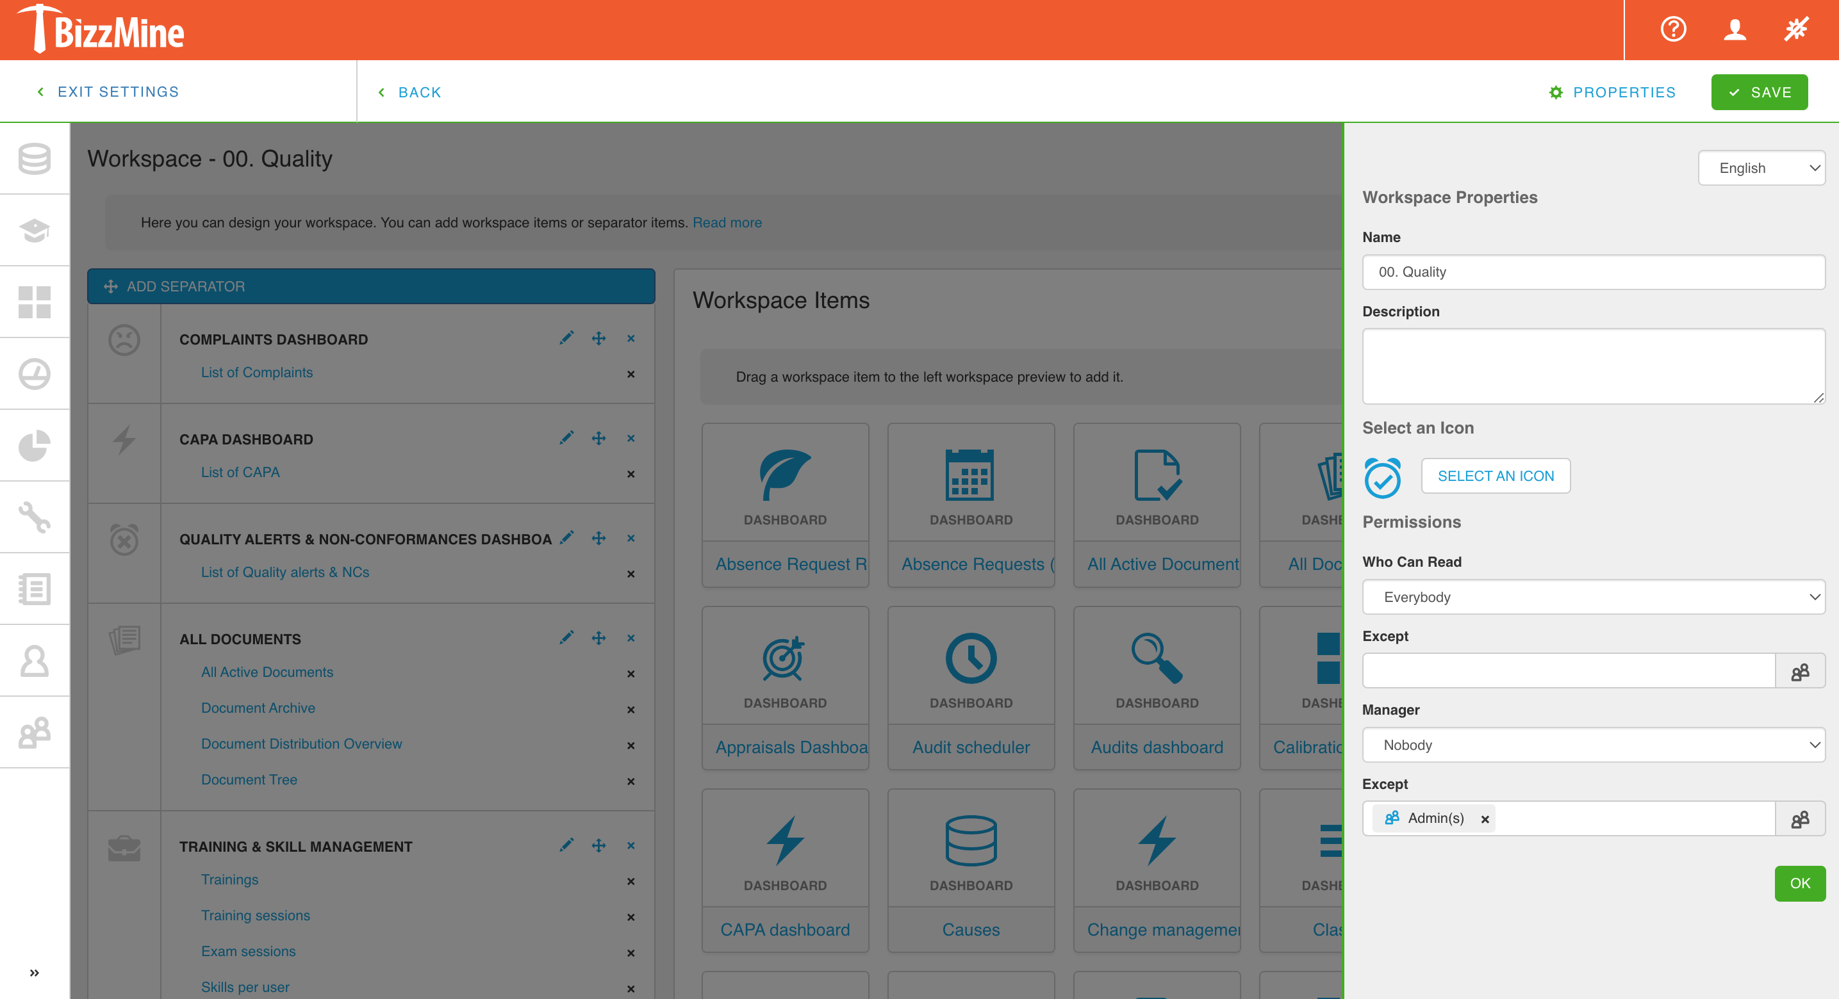Select the wrench tools icon in sidebar
1839x999 pixels.
coord(34,517)
